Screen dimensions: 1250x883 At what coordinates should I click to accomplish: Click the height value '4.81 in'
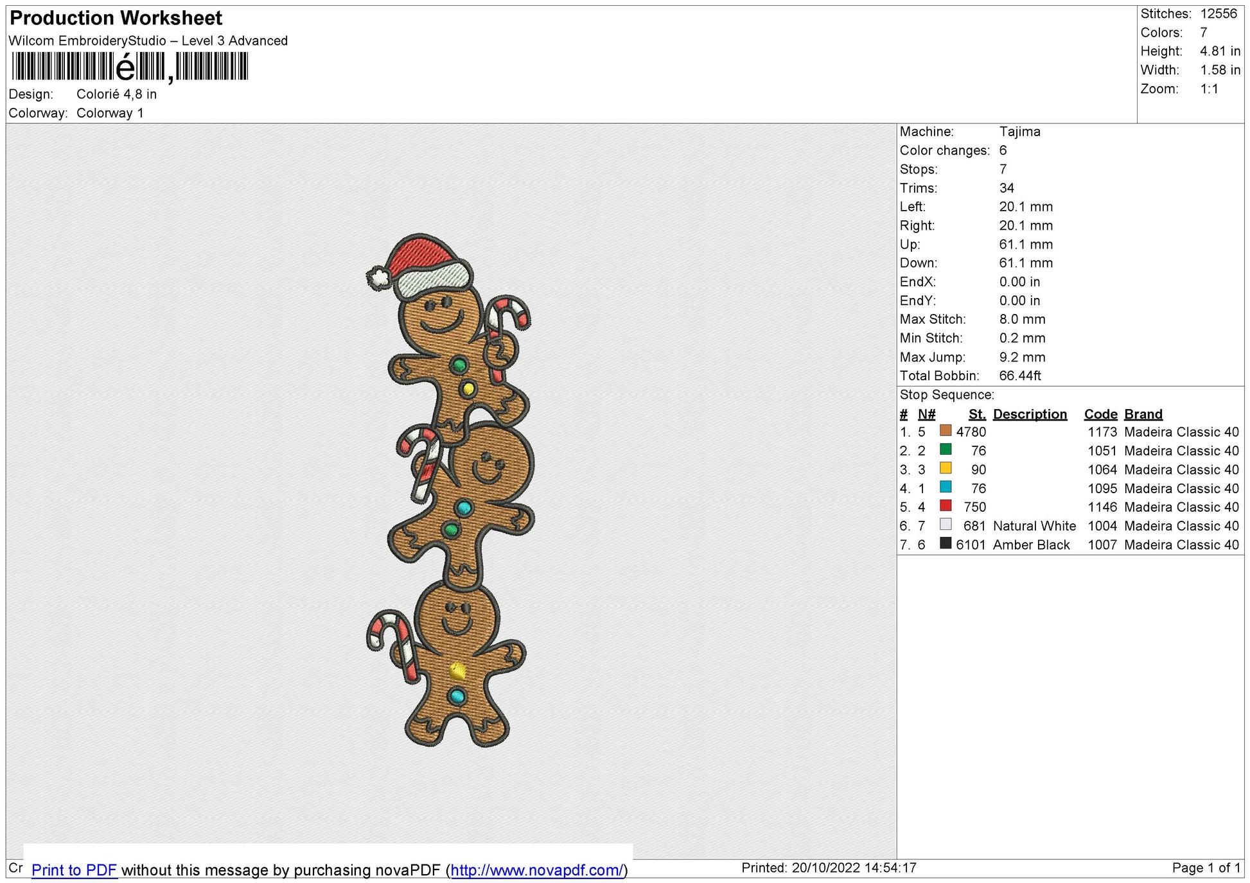(1220, 51)
